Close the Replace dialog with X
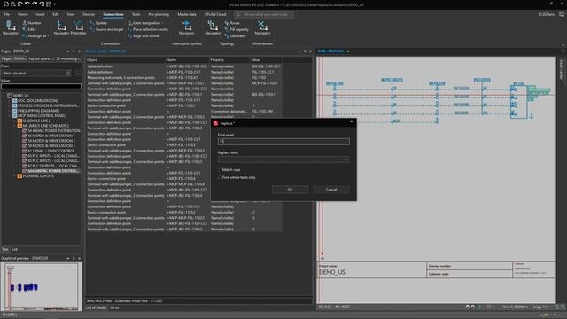The width and height of the screenshot is (567, 319). (352, 121)
